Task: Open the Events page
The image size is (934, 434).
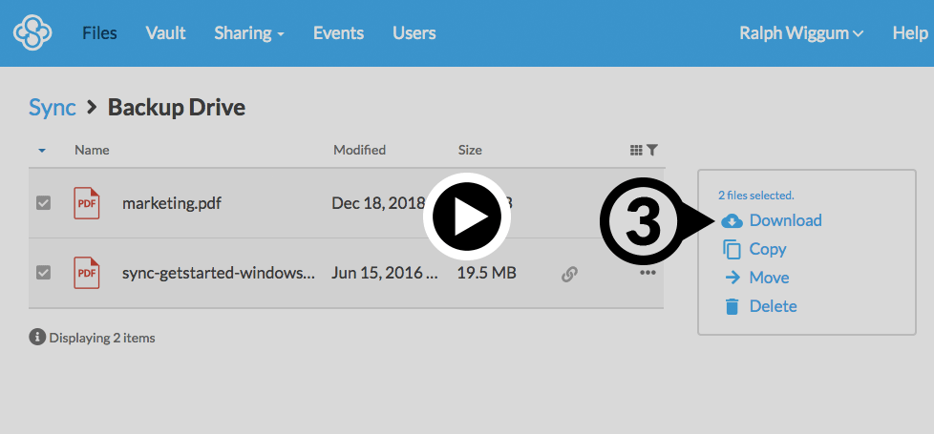Action: pos(338,33)
